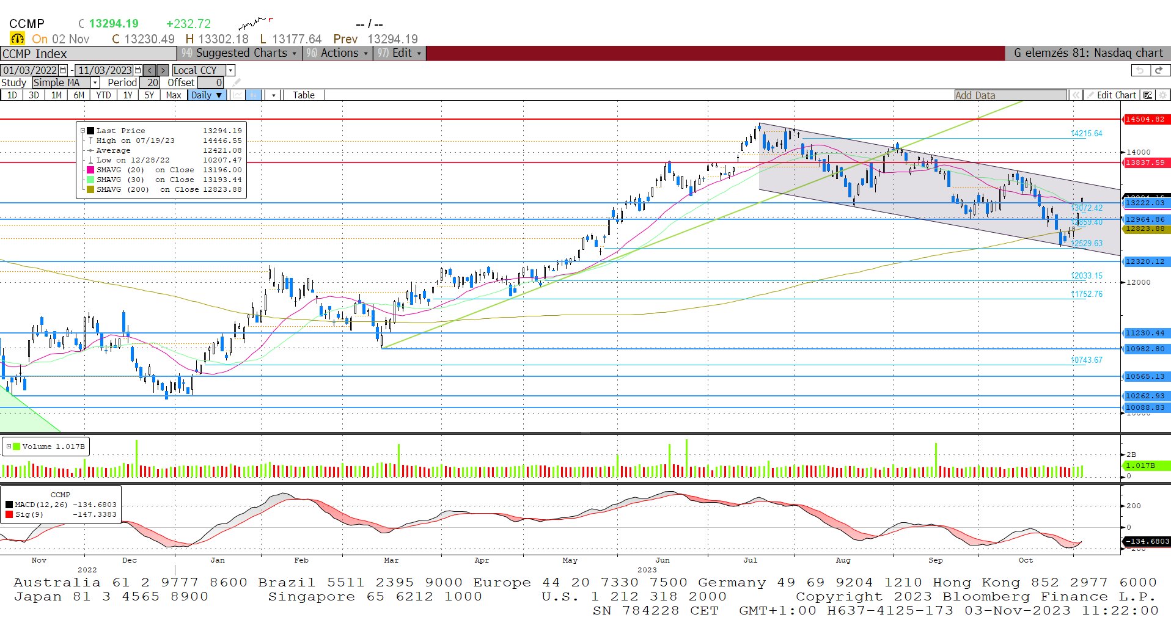
Task: Click the redo arrow icon
Action: [x=1159, y=70]
